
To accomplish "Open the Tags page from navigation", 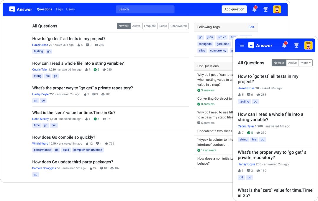I will (x=59, y=9).
